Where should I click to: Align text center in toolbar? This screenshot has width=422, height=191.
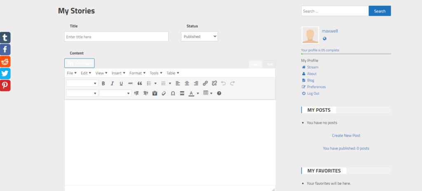[187, 83]
